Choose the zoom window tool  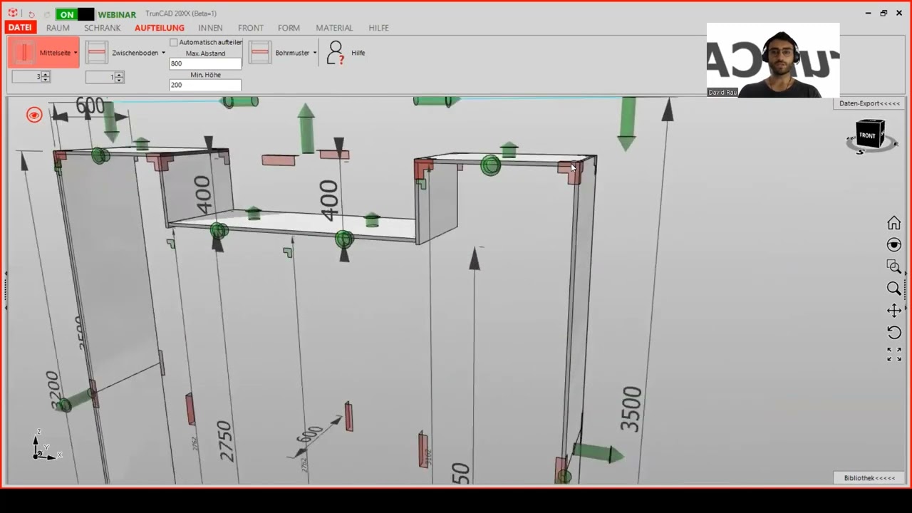tap(893, 266)
